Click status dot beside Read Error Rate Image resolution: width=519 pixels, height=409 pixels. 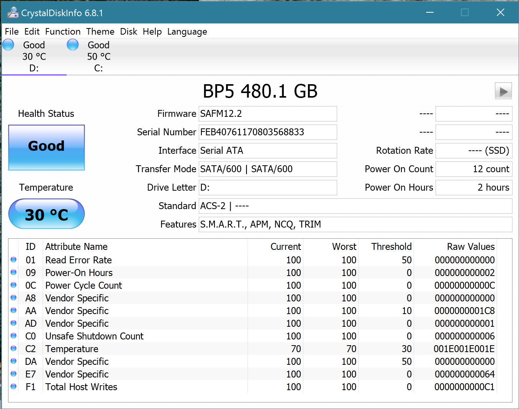[x=13, y=260]
